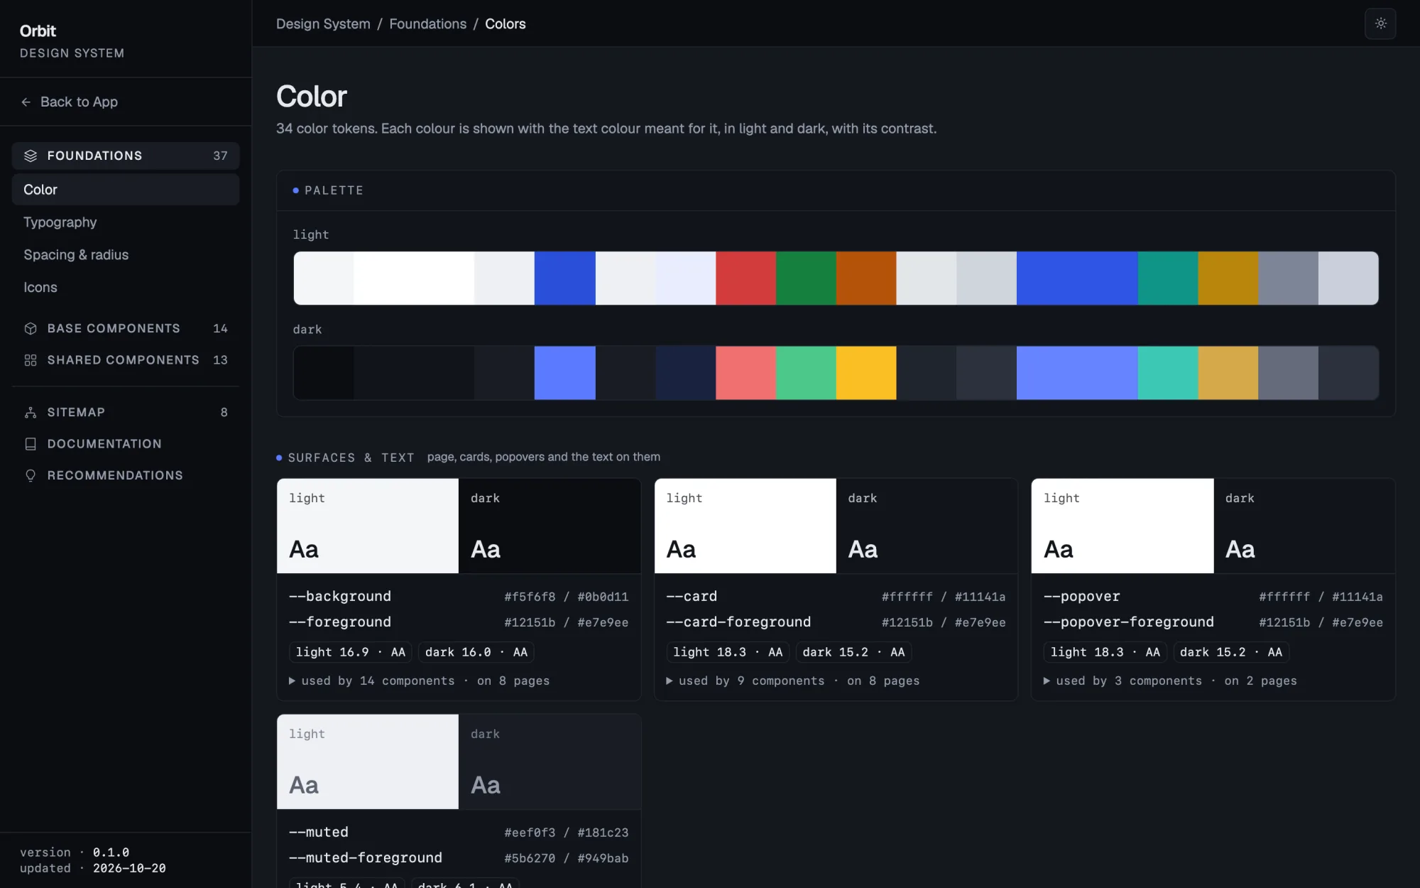Click the '#eef0f3 / #181c23' hex value
This screenshot has height=888, width=1420.
(x=567, y=833)
